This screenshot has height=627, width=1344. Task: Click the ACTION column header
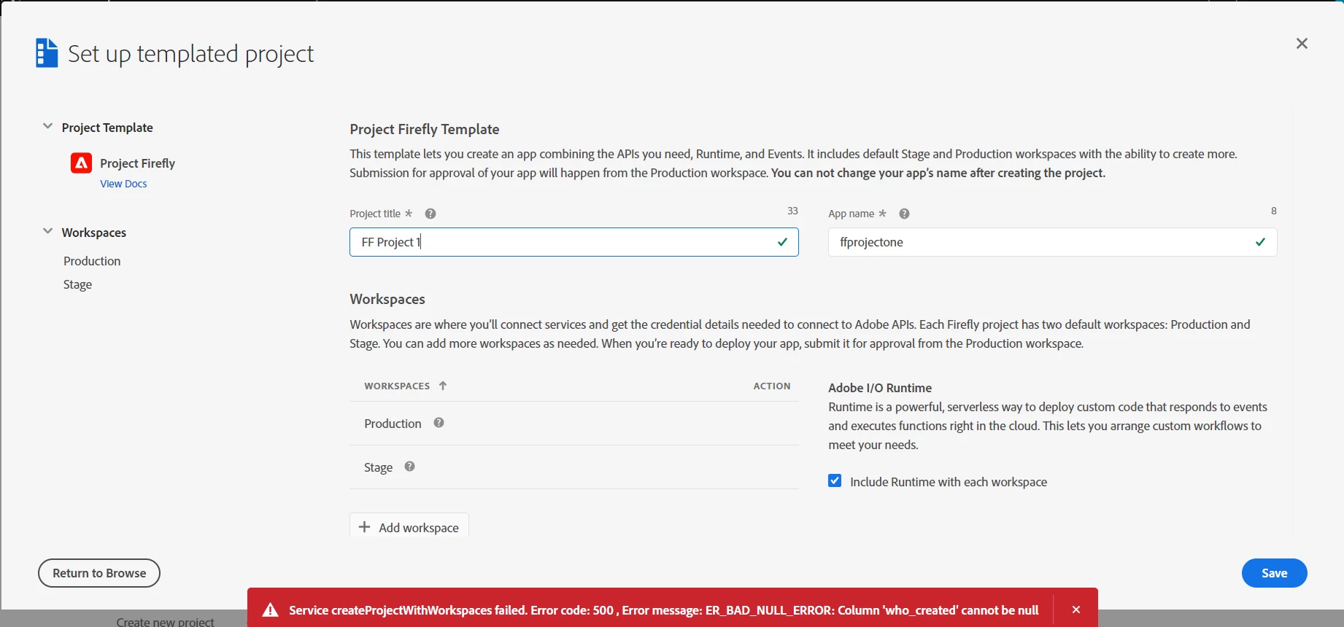click(x=772, y=386)
